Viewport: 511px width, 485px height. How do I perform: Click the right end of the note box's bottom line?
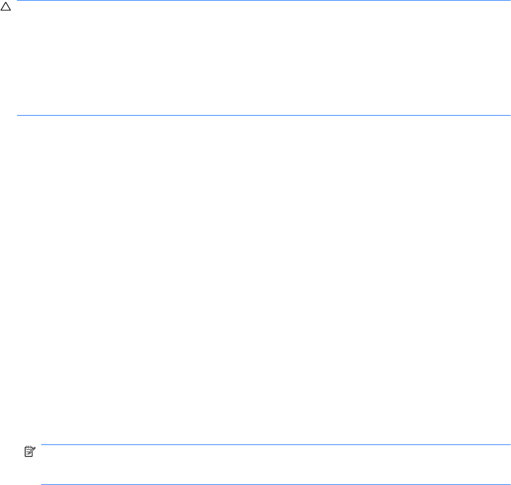click(509, 484)
